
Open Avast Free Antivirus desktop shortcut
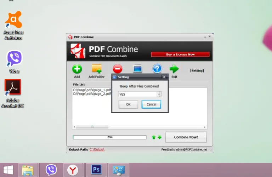click(13, 25)
